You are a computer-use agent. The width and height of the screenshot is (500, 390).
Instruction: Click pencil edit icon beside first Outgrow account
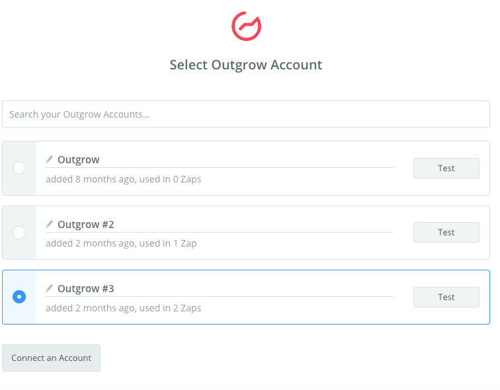[x=50, y=159]
